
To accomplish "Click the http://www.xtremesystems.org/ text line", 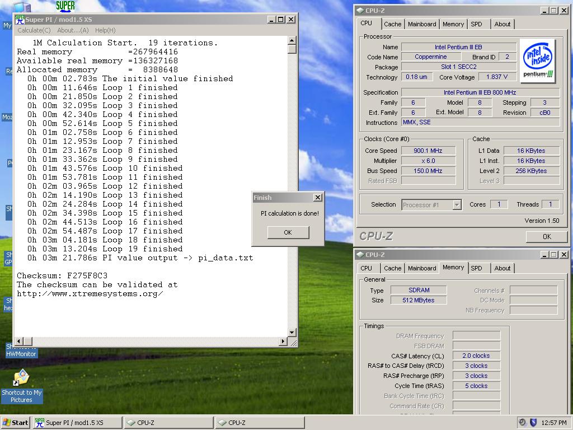I will click(x=90, y=293).
